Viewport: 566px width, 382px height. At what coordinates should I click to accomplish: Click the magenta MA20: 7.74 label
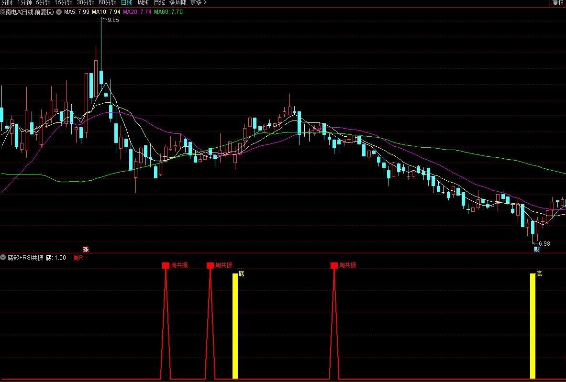[137, 12]
